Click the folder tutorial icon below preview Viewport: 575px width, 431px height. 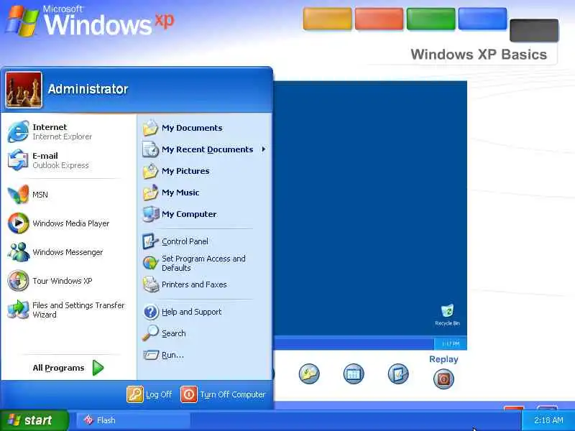click(309, 374)
